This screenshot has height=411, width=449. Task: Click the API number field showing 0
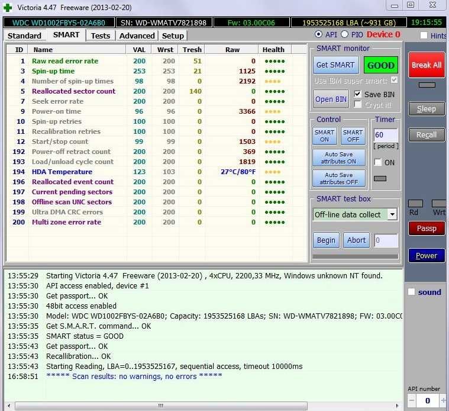click(x=428, y=400)
